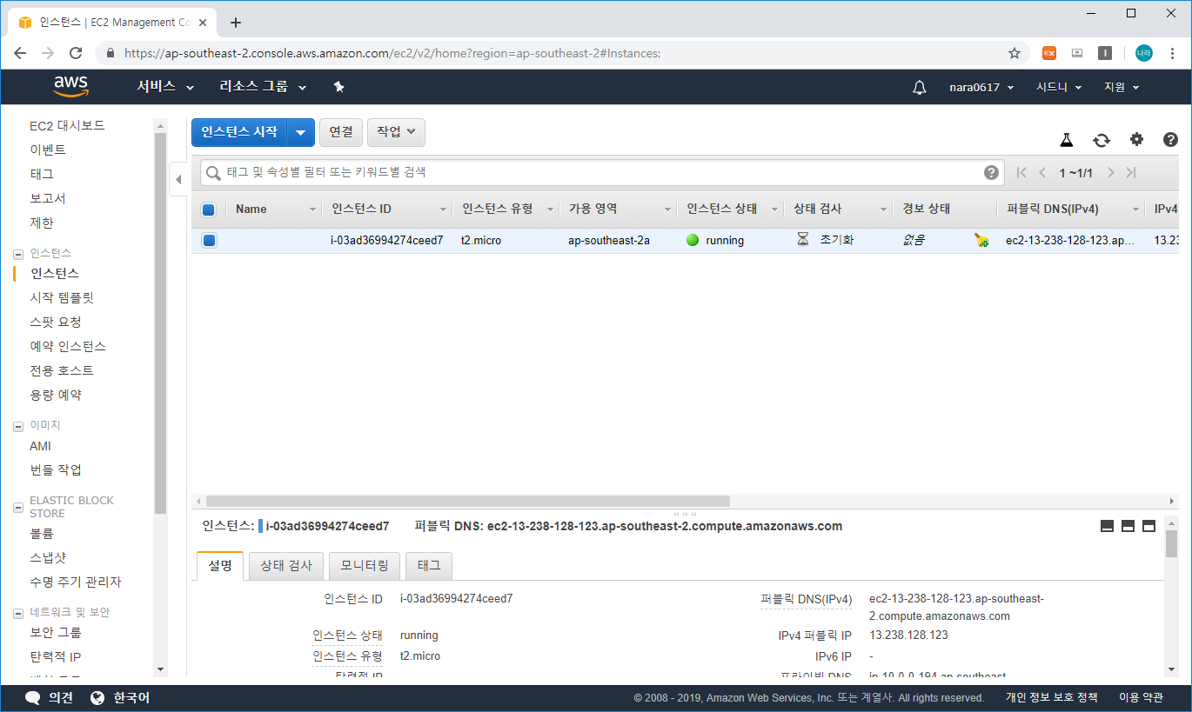Collapse the 네트워크 및 보안 section
The height and width of the screenshot is (712, 1192).
click(18, 613)
